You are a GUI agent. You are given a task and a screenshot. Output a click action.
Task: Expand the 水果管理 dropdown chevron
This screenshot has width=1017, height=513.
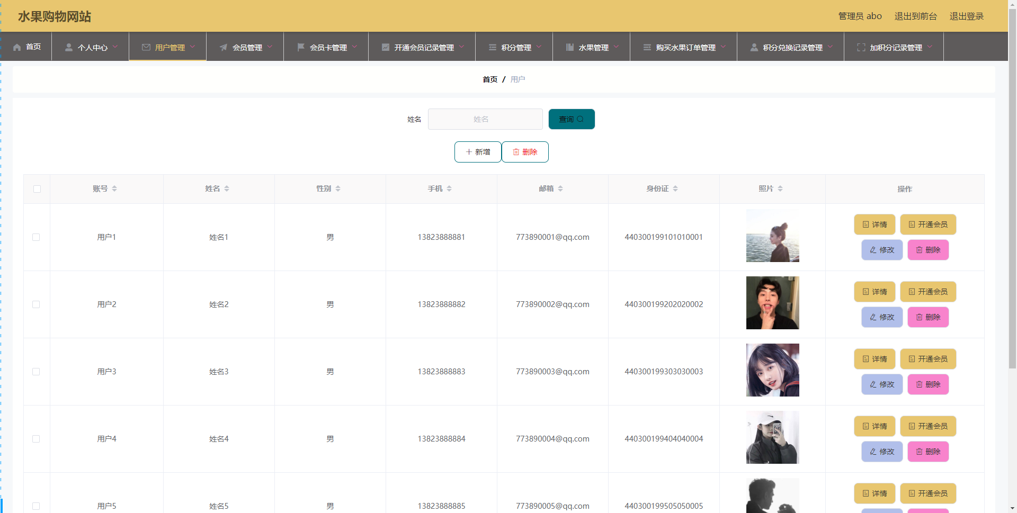[x=616, y=47]
